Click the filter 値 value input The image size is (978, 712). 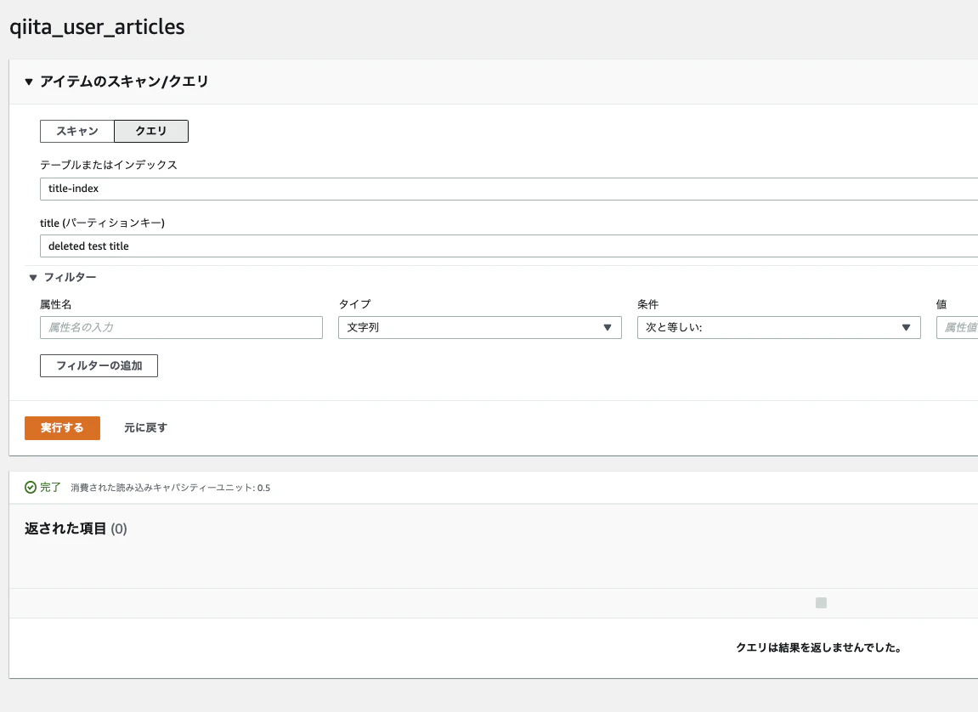pos(957,328)
